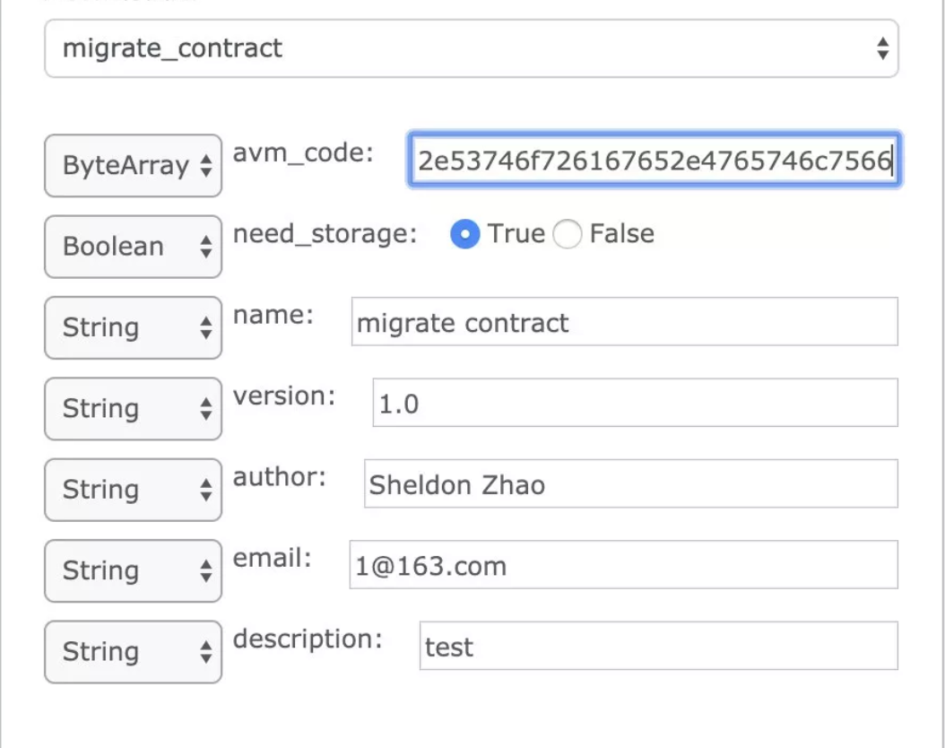The width and height of the screenshot is (945, 748).
Task: Select the False radio button for need_storage
Action: pyautogui.click(x=568, y=235)
